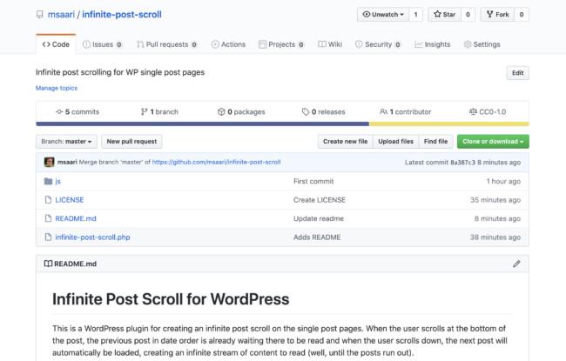566x361 pixels.
Task: Open the repository Settings tab
Action: [482, 44]
